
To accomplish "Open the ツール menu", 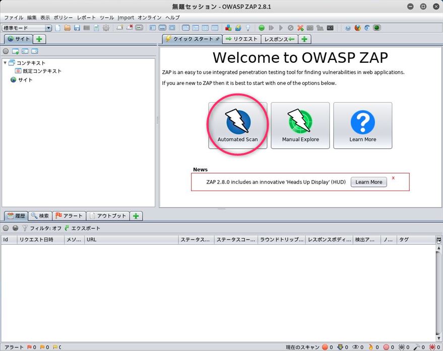I will [107, 18].
